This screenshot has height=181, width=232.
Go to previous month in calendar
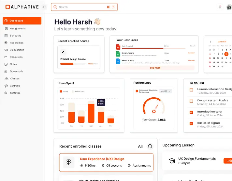pyautogui.click(x=210, y=42)
